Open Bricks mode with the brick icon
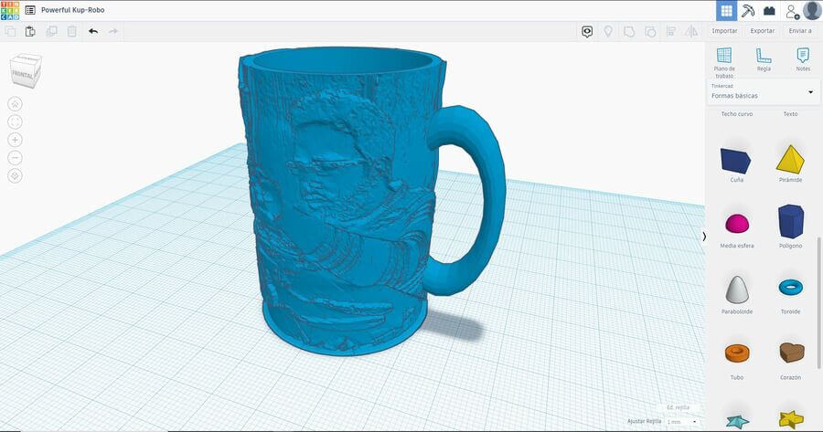The image size is (823, 432). 769,11
